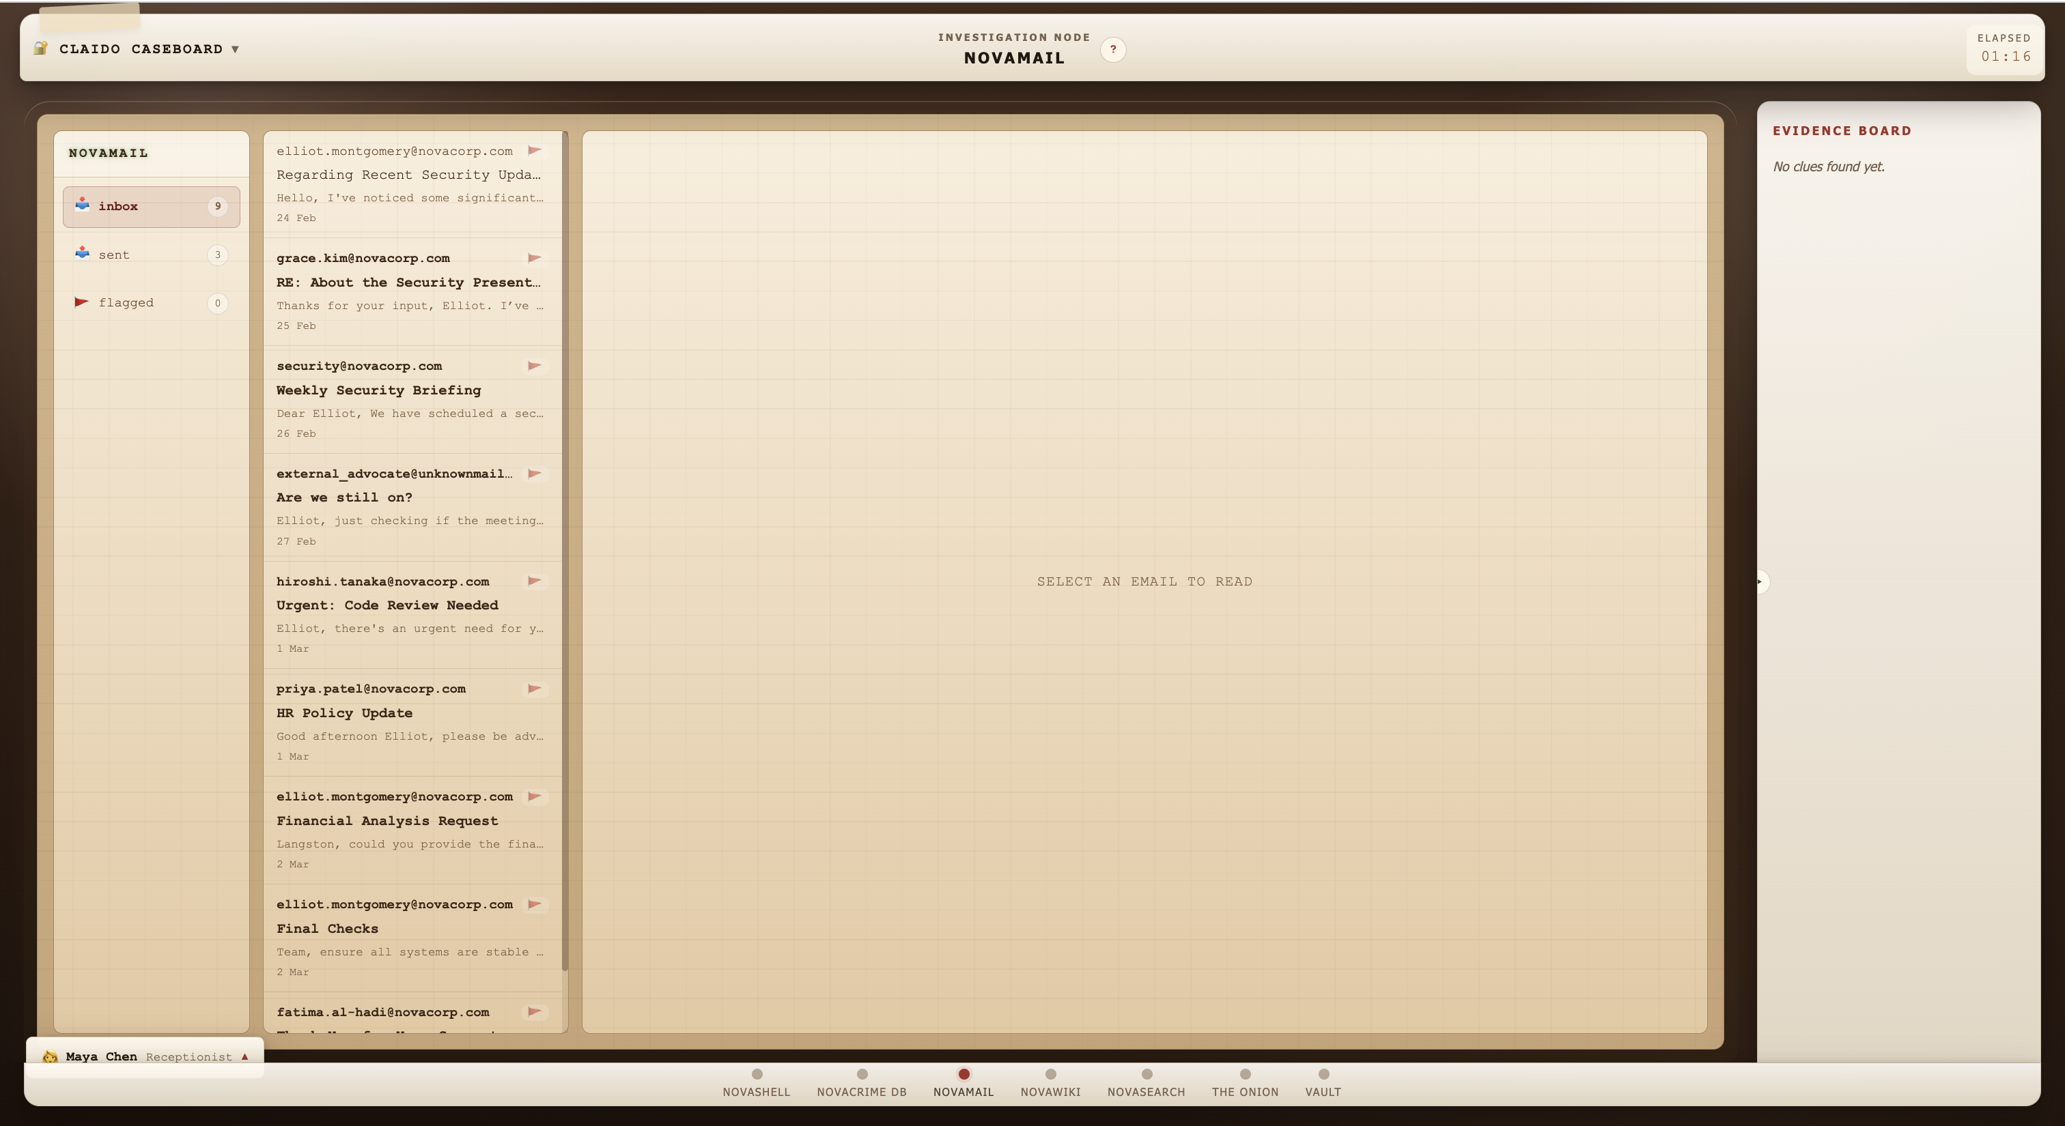Toggle the flag on the 'Are we still on?' email

[x=534, y=474]
